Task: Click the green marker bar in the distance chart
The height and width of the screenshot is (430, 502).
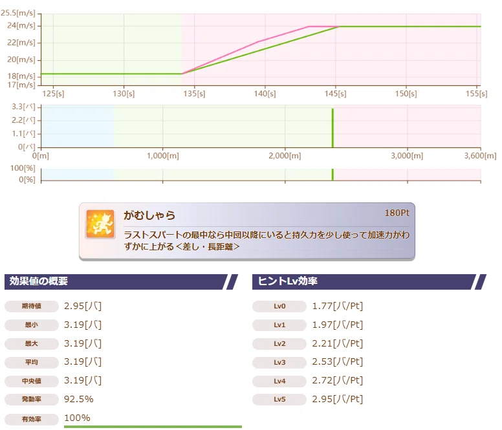Action: click(333, 128)
